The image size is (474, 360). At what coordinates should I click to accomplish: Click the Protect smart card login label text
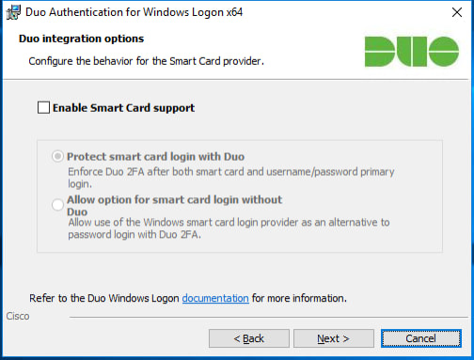[155, 156]
